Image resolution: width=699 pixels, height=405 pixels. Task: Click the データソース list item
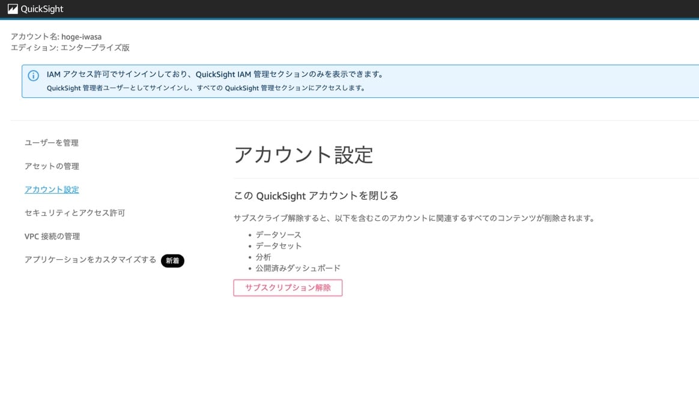tap(278, 235)
